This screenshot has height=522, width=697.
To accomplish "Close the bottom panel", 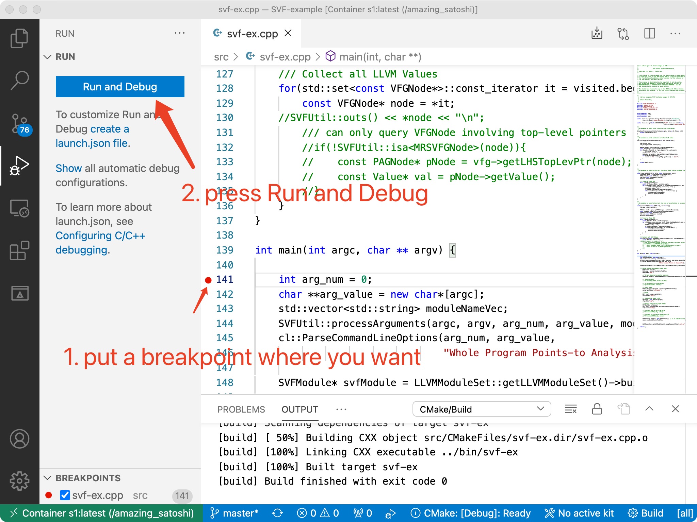I will (x=676, y=409).
